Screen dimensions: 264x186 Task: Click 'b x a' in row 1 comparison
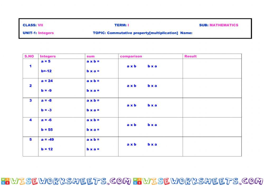(152, 66)
